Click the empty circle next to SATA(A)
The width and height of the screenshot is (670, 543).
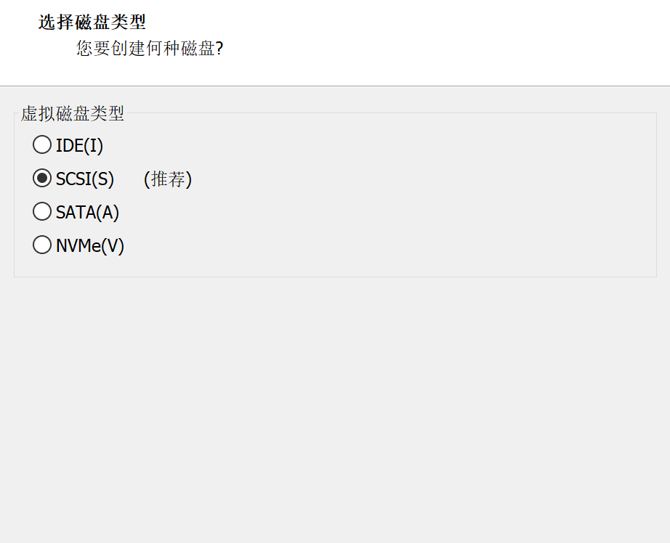(x=42, y=212)
